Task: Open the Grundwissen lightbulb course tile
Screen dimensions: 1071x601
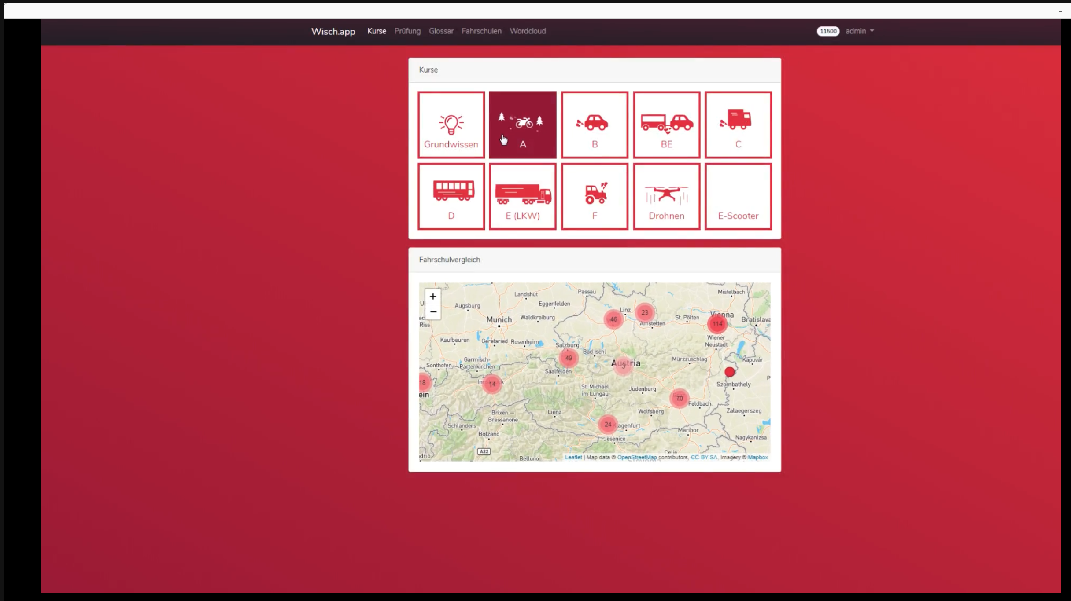Action: [451, 125]
